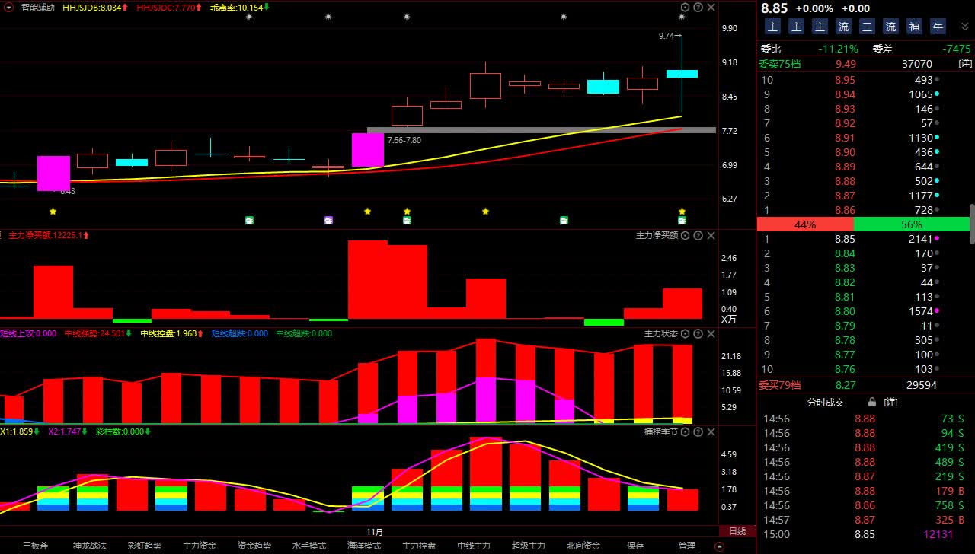Viewport: 975px width, 554px height.
Task: Open help for the 主力净买额 panel
Action: (698, 236)
